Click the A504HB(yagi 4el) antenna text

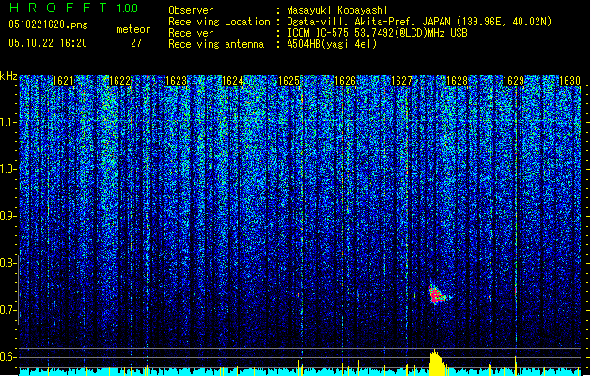[332, 44]
